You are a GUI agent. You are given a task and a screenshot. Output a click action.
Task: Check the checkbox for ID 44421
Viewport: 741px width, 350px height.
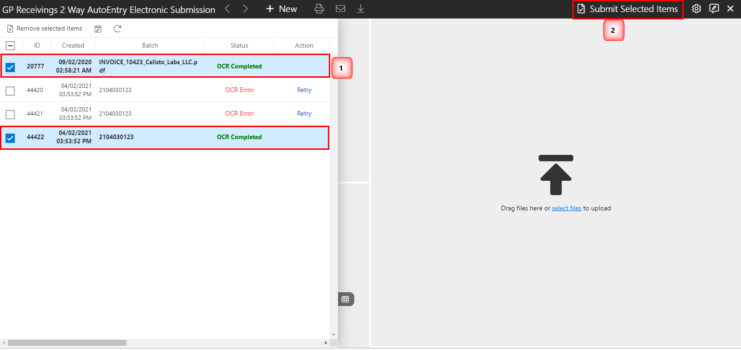[10, 114]
